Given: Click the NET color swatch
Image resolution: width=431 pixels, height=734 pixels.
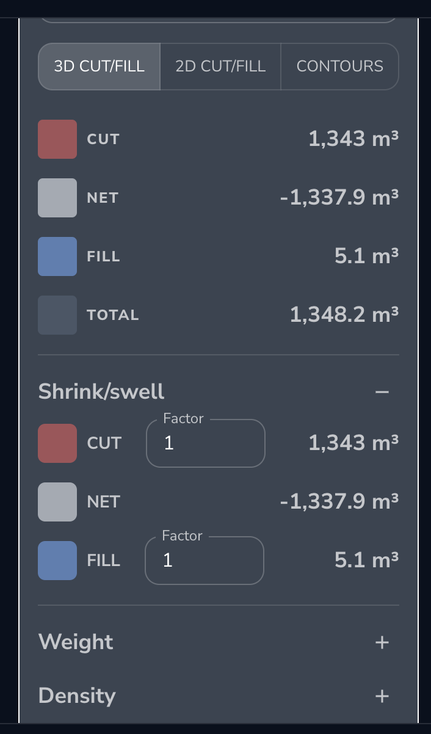Looking at the screenshot, I should [57, 197].
